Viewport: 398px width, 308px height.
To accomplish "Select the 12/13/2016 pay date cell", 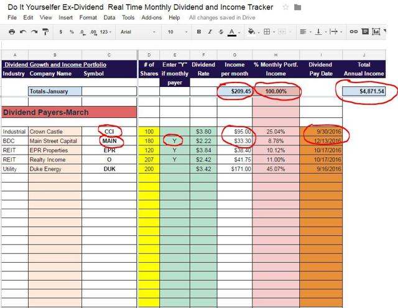I will (321, 141).
